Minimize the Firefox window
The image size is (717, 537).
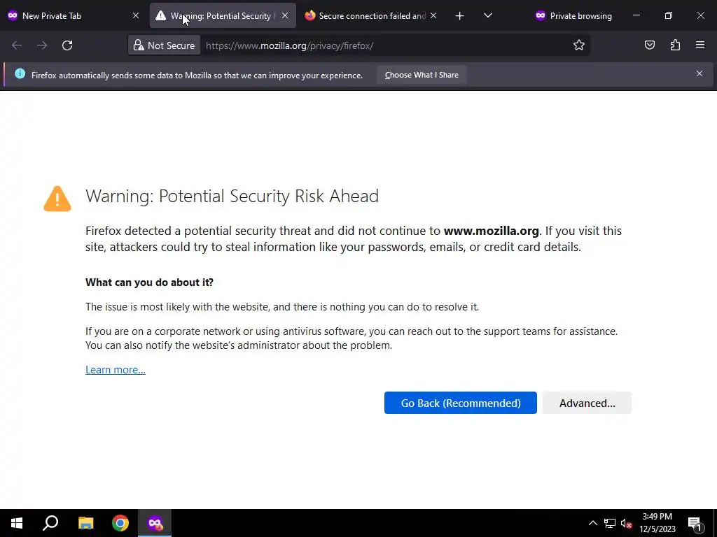[x=636, y=15]
